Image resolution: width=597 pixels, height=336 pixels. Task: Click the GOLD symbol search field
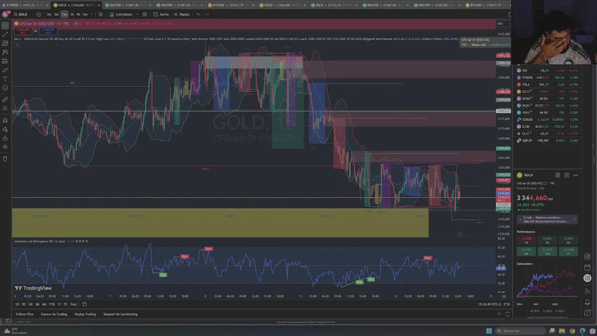point(22,14)
